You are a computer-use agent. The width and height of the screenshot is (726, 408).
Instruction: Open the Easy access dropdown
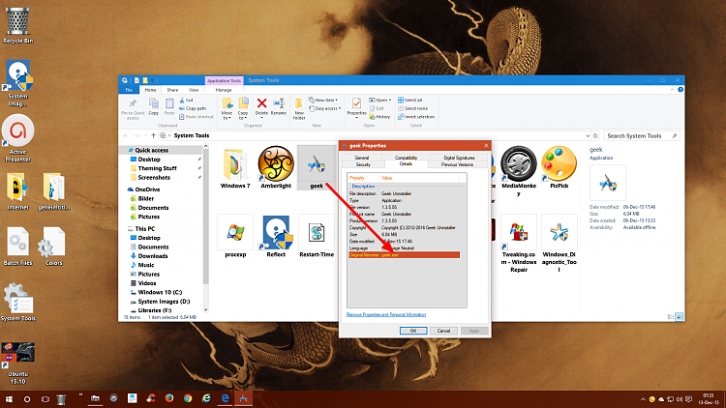(324, 108)
